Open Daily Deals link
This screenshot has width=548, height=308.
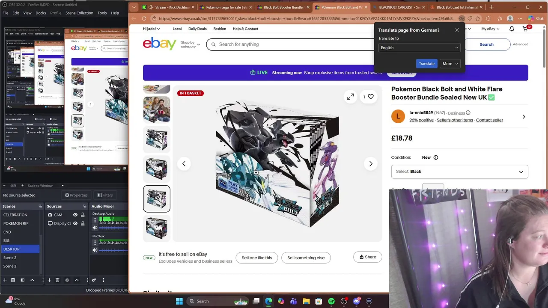tap(197, 29)
